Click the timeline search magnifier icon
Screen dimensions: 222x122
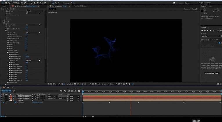click(14, 91)
